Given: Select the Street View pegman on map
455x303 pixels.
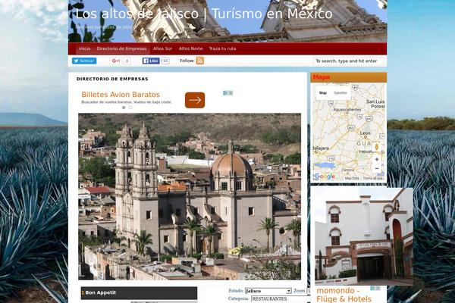Looking at the screenshot, I should click(377, 147).
